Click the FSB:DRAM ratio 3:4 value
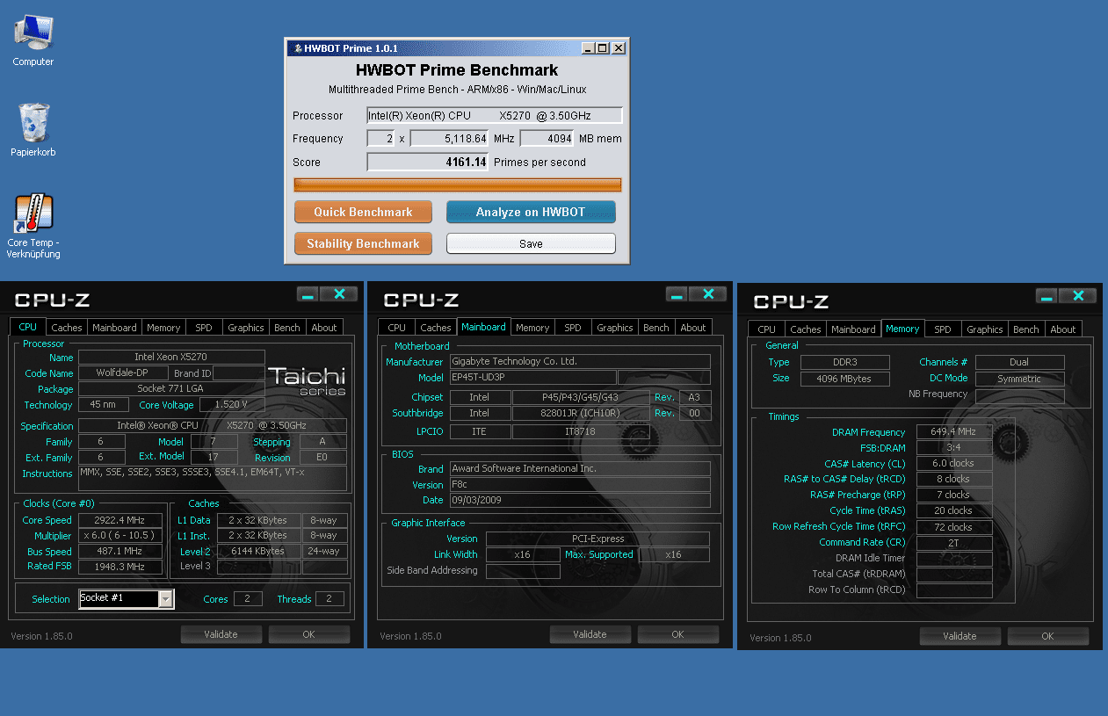Screen dimensions: 1108x716 (954, 447)
